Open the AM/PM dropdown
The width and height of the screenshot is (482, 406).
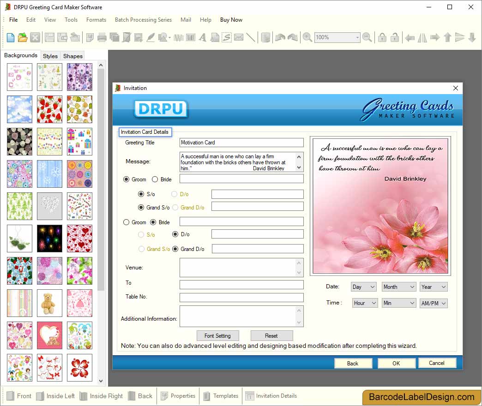click(x=434, y=304)
